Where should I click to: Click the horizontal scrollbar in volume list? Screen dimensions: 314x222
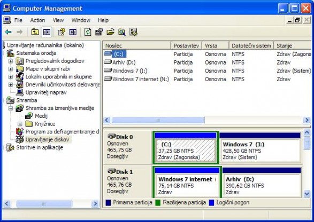pyautogui.click(x=206, y=120)
